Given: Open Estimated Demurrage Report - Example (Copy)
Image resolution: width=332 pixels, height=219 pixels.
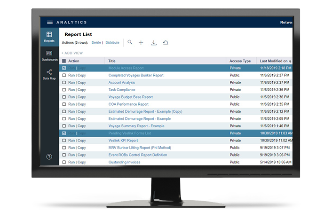Looking at the screenshot, I should point(145,111).
